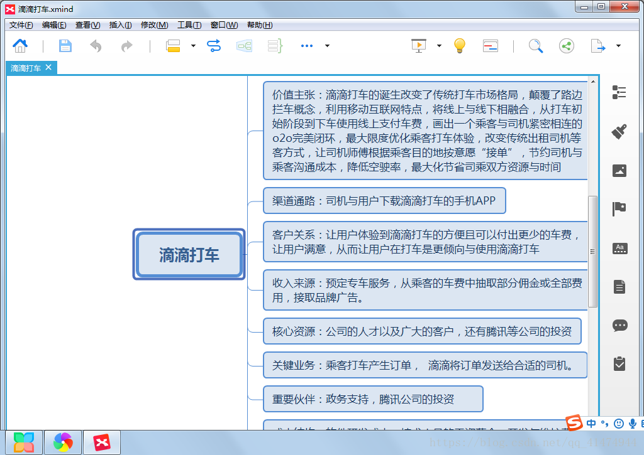The height and width of the screenshot is (455, 644).
Task: Click the XMind icon in the taskbar
Action: coord(102,442)
